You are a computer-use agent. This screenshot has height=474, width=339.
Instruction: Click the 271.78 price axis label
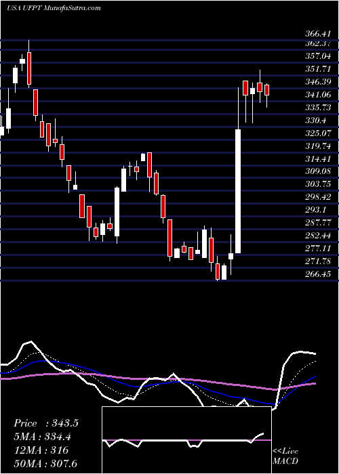318,261
